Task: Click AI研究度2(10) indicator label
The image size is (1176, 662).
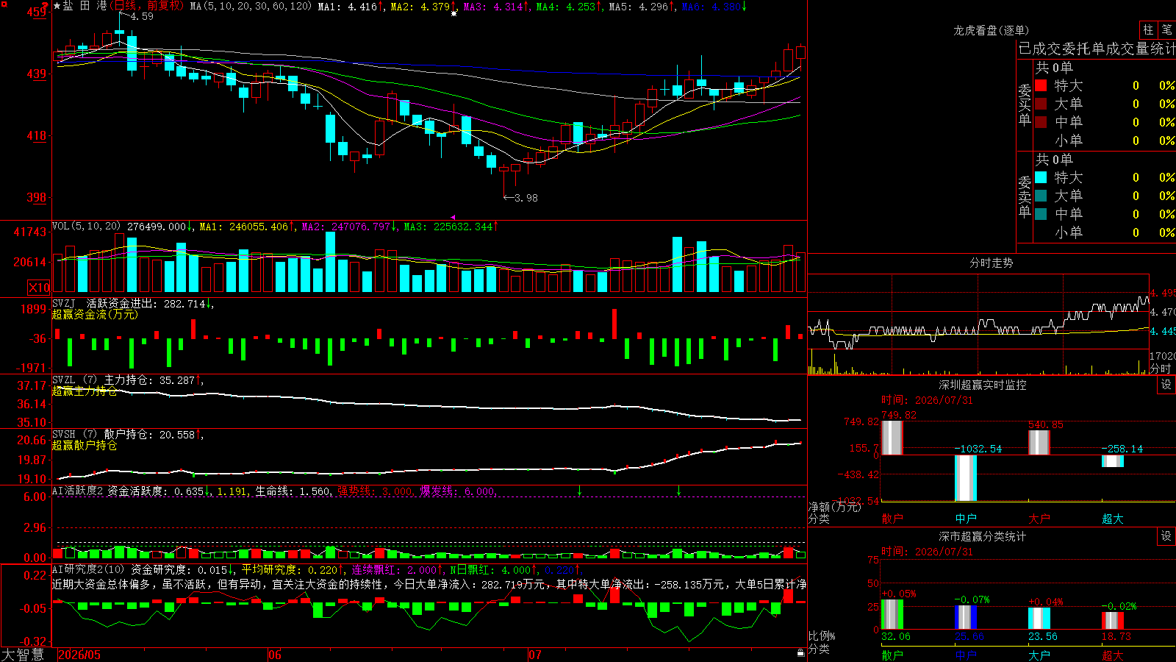Action: click(89, 570)
